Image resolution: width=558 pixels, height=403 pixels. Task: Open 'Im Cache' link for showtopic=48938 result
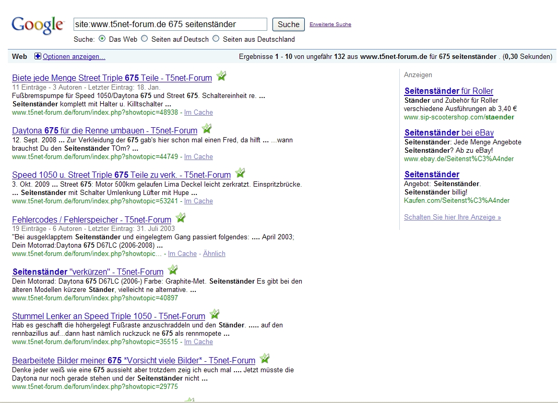coord(198,112)
